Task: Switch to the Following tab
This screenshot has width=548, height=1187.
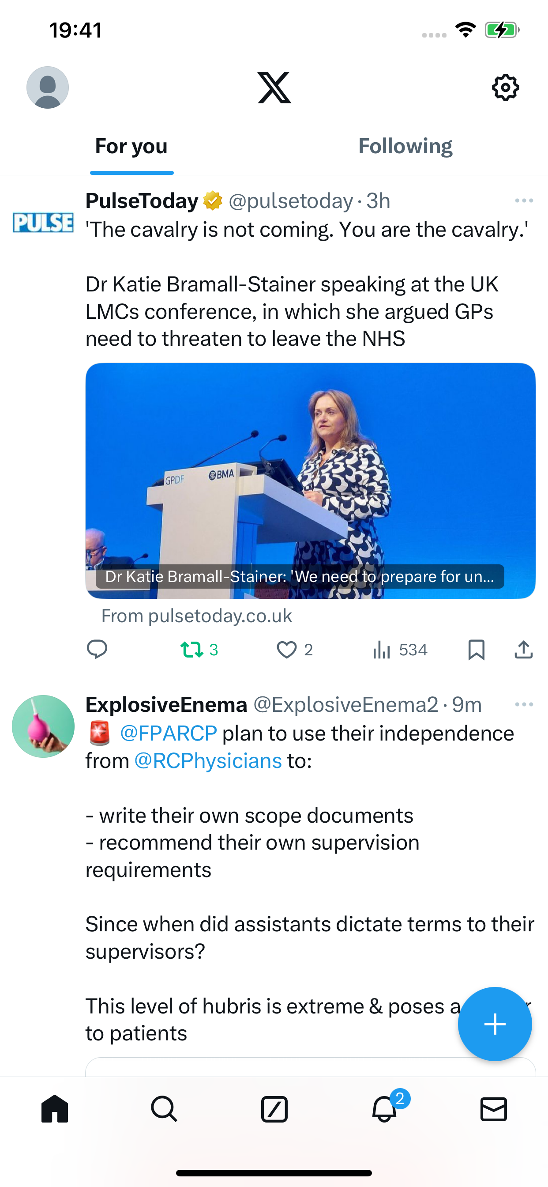Action: [x=405, y=147]
